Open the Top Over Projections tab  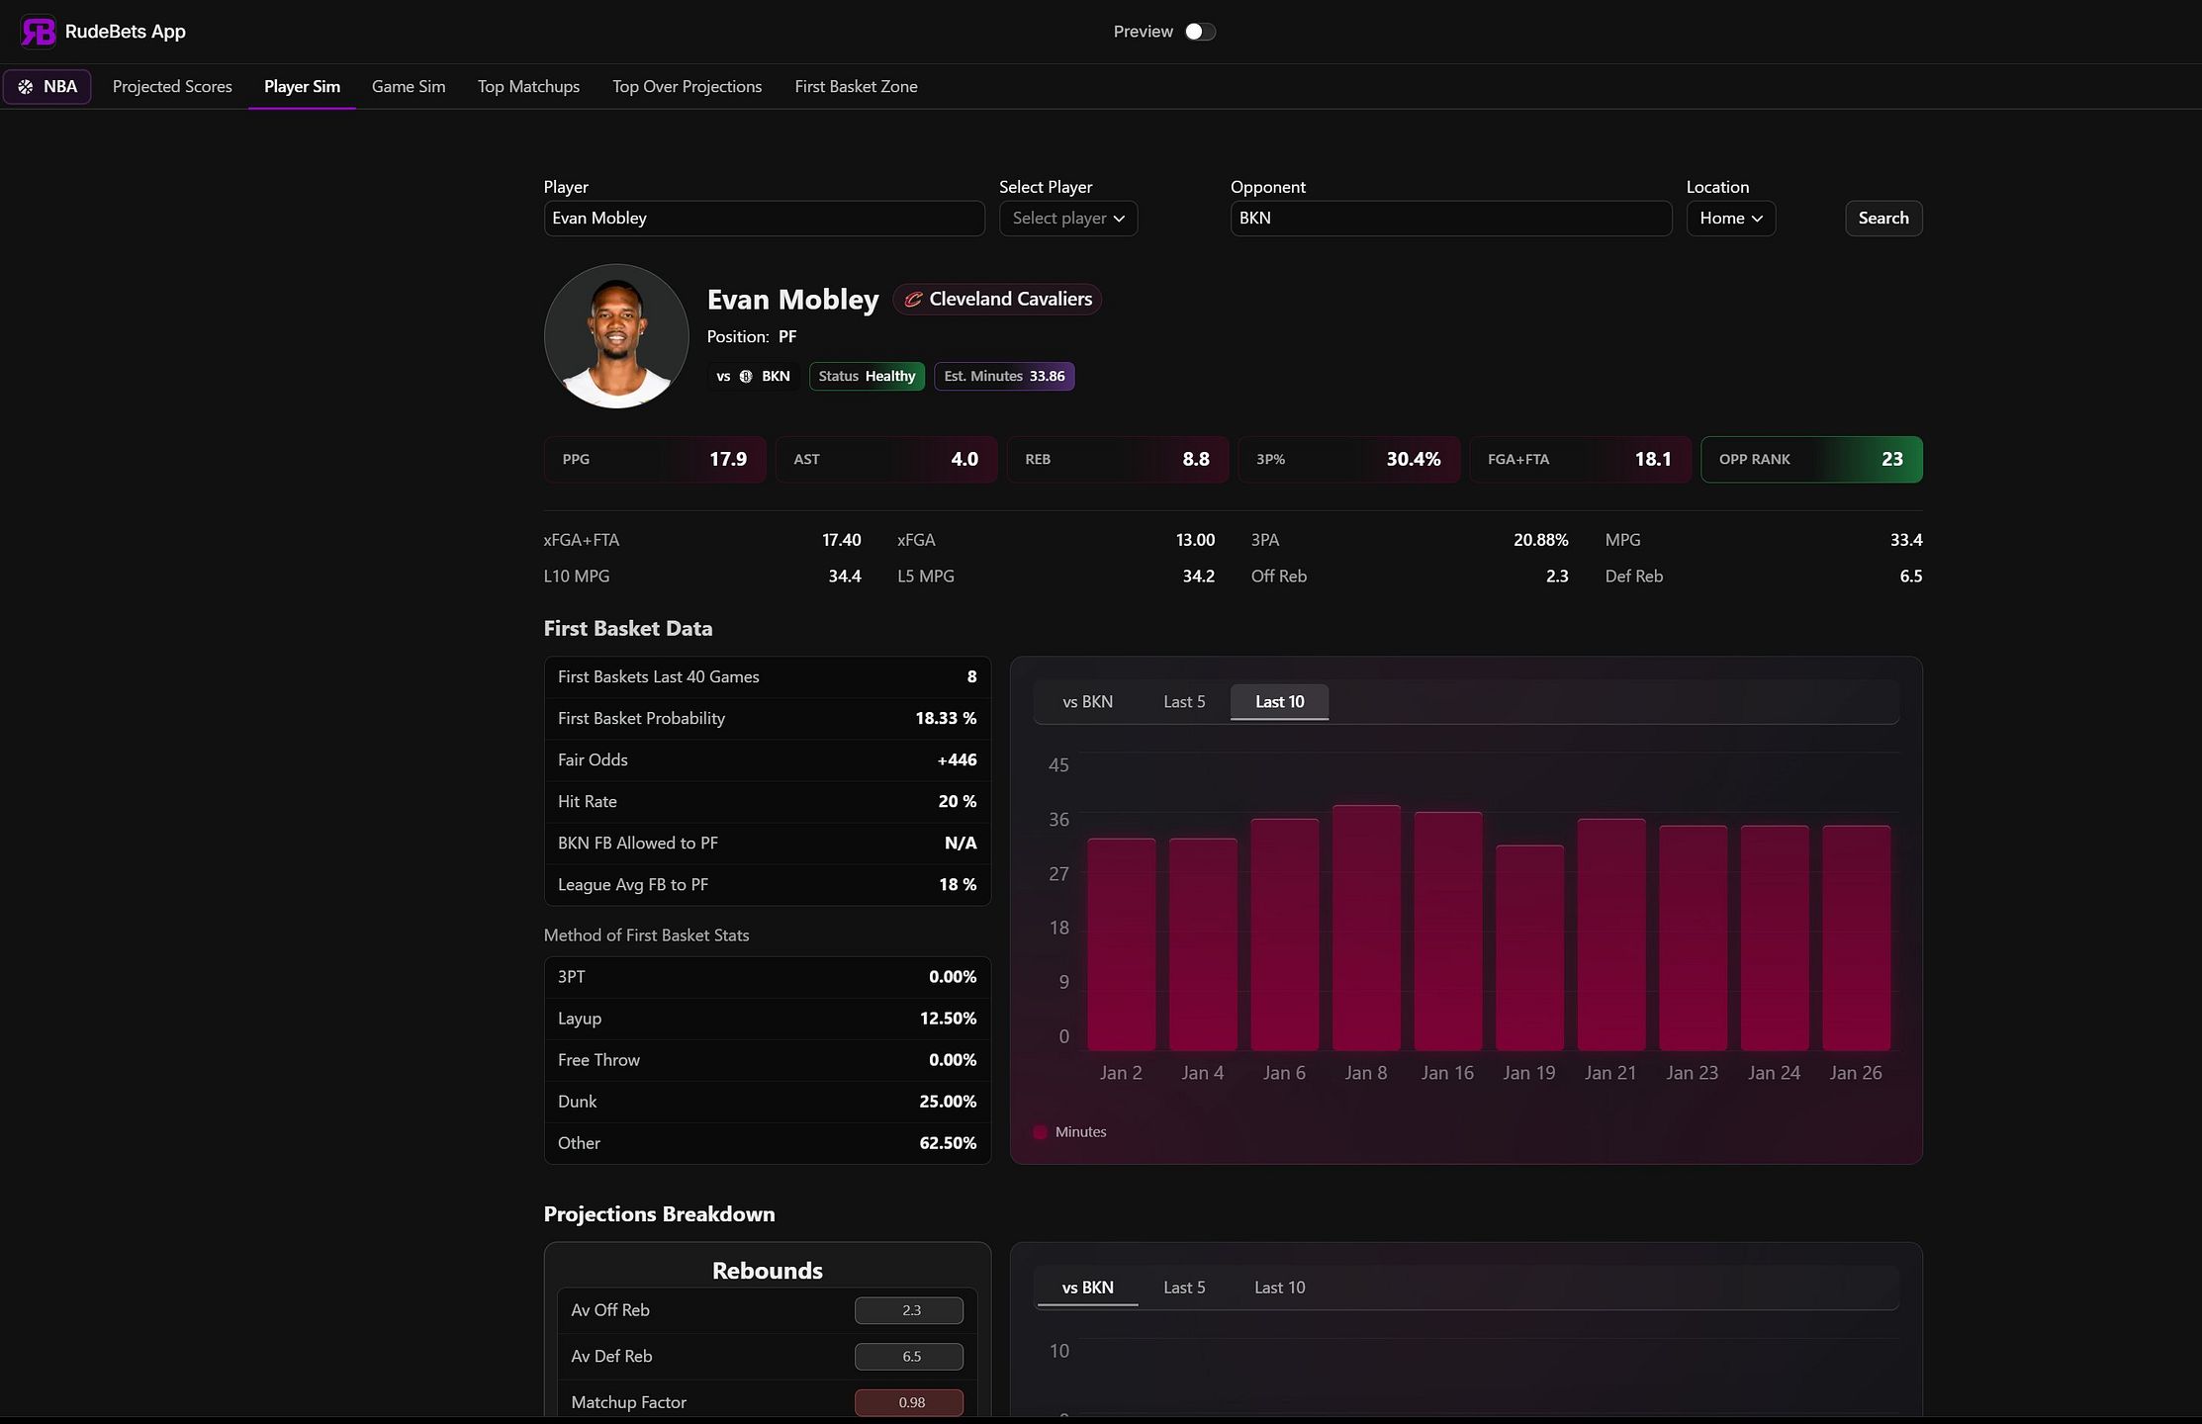(688, 87)
